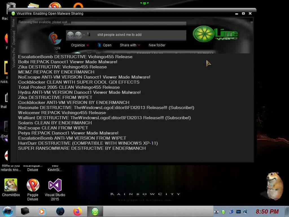Select 'NoEscape ANTI-VM VERSION Danoct1' entry
289x217 pixels.
[84, 77]
